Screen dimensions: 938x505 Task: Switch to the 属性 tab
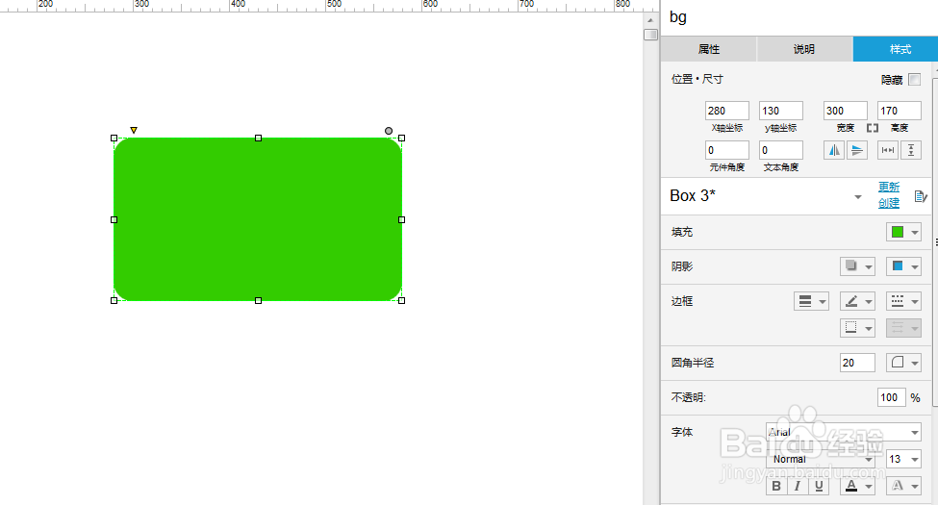click(709, 49)
